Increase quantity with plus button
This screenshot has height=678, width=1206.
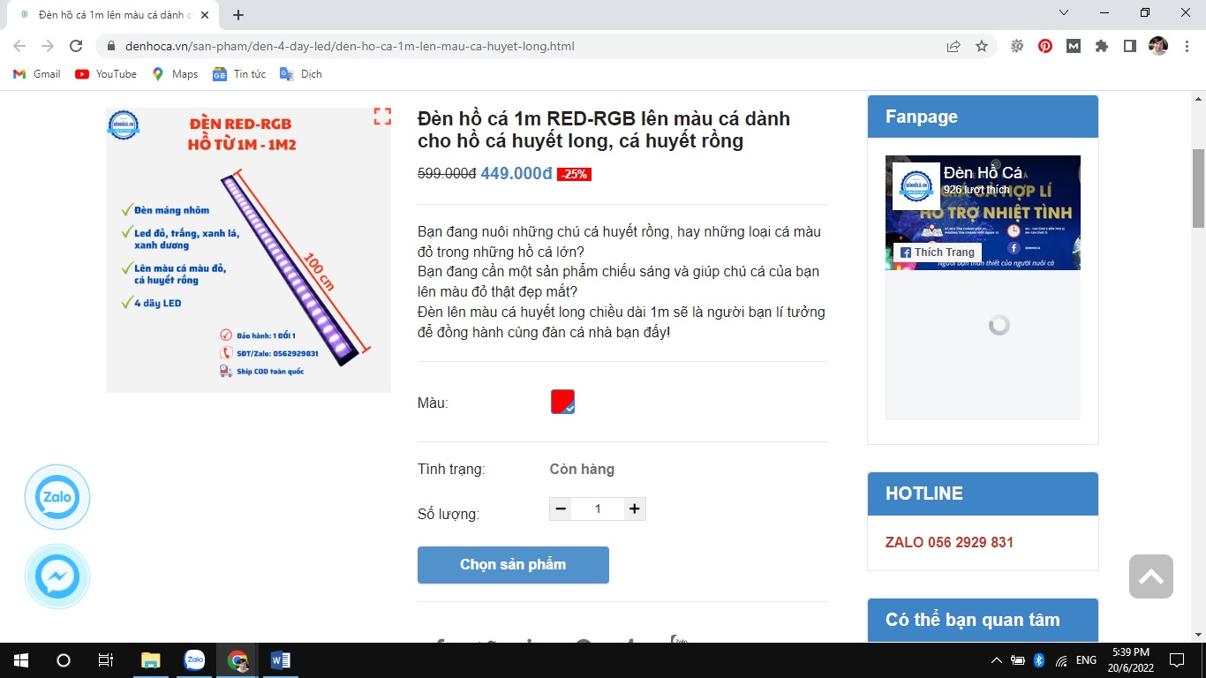click(633, 508)
